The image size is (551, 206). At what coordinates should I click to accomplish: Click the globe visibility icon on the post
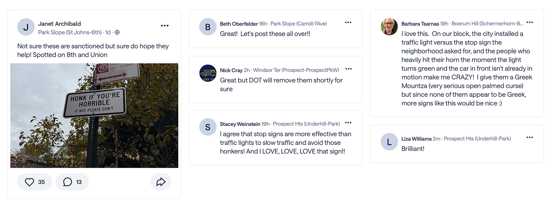(x=117, y=32)
